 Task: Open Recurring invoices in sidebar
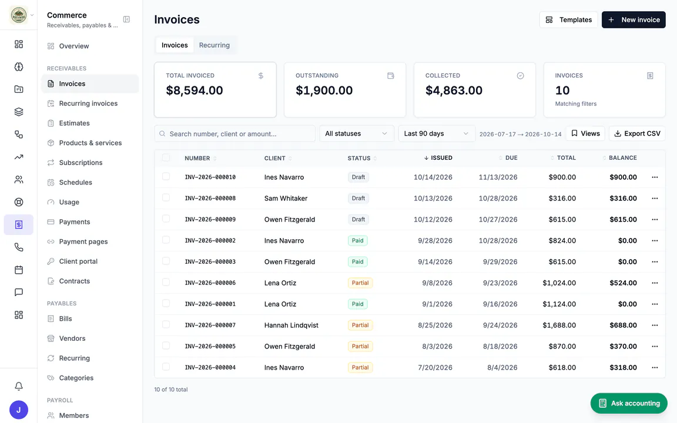pos(90,103)
